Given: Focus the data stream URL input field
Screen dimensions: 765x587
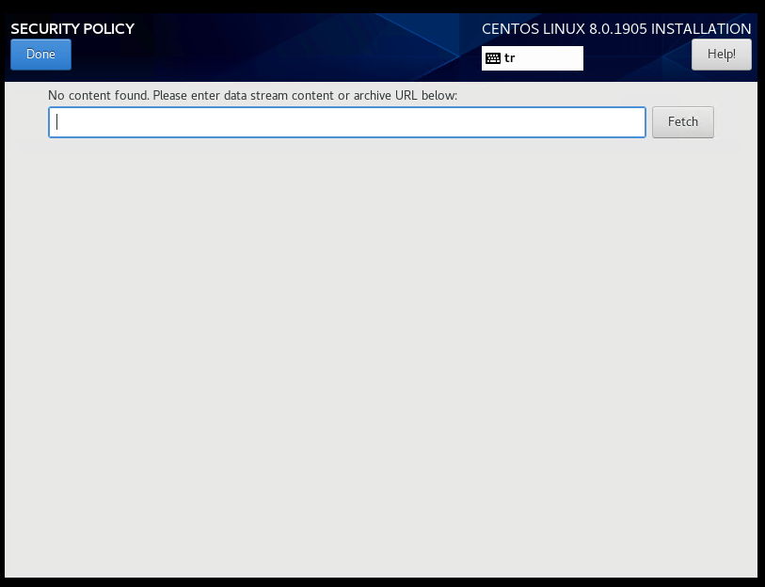Looking at the screenshot, I should pyautogui.click(x=347, y=122).
